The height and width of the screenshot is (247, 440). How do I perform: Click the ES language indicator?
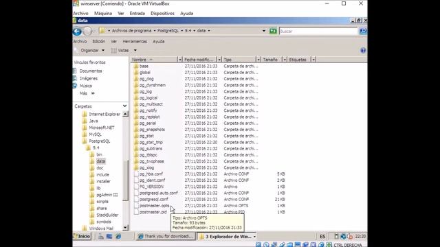(x=322, y=236)
